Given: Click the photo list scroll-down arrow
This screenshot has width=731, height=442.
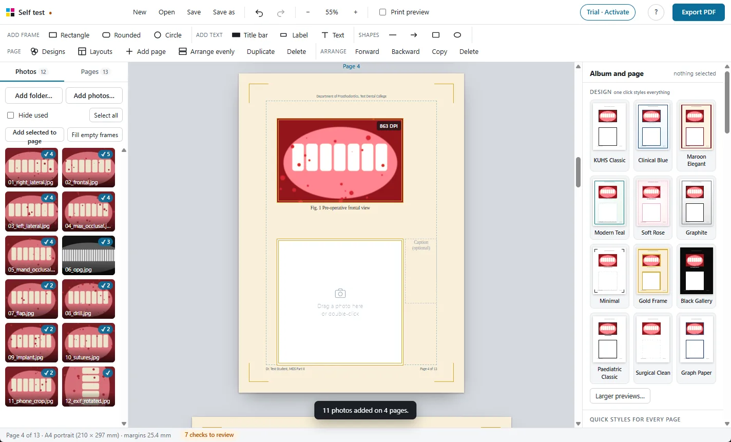Looking at the screenshot, I should [124, 424].
